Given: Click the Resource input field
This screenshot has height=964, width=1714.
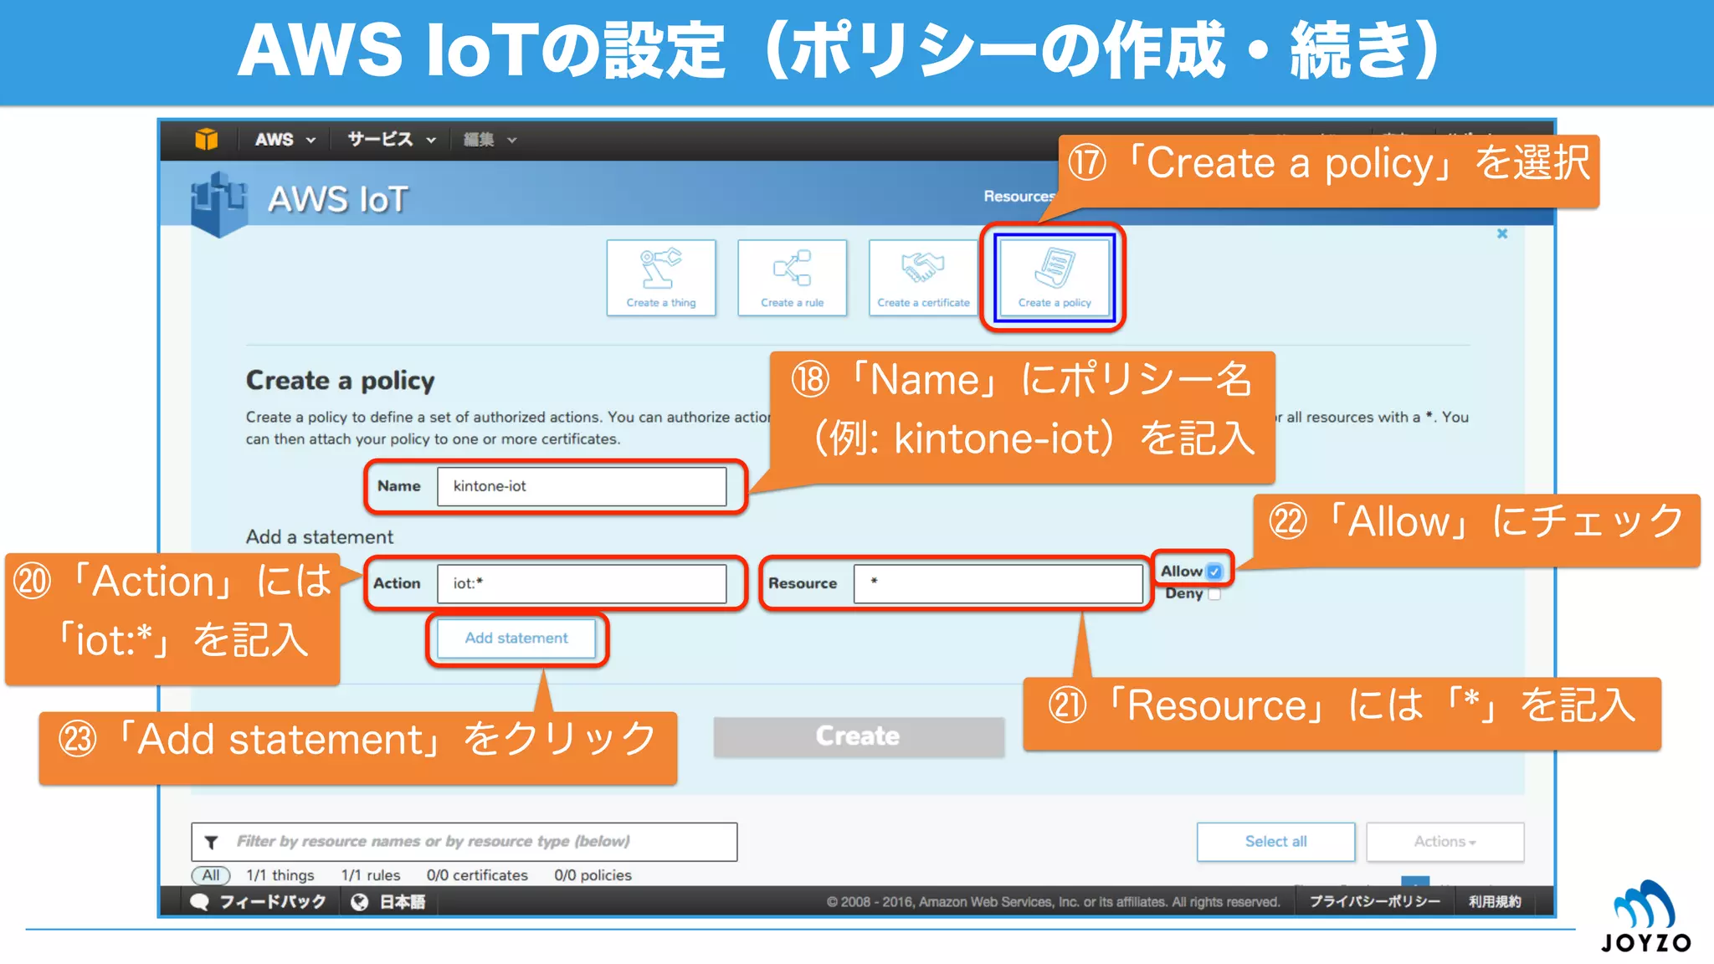Looking at the screenshot, I should click(x=998, y=583).
